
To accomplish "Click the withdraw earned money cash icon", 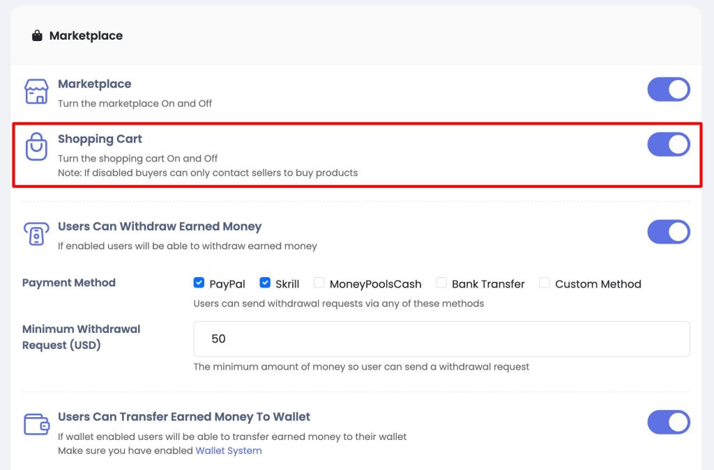I will [x=36, y=234].
